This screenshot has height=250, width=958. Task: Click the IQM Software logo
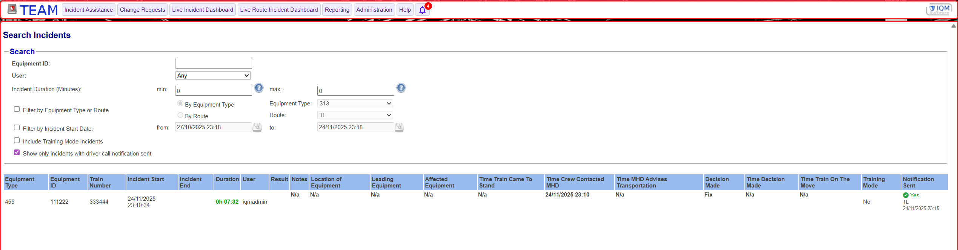939,9
